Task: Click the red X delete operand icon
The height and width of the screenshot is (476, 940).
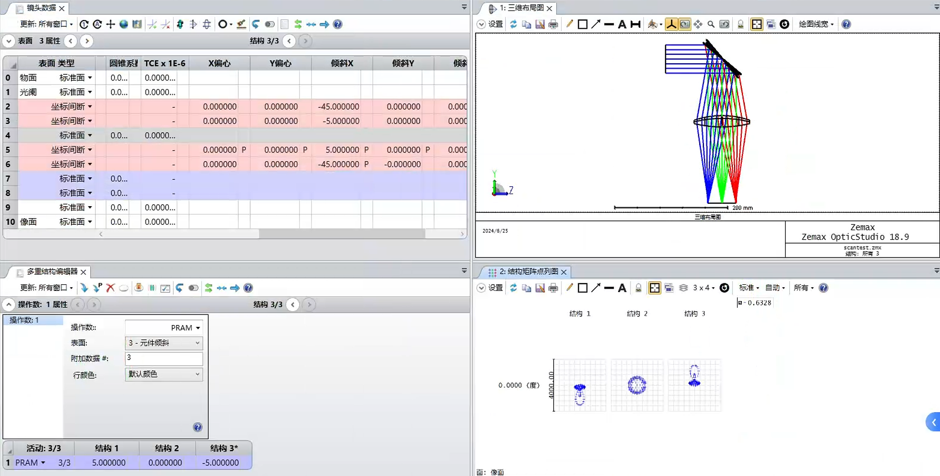Action: click(x=110, y=288)
